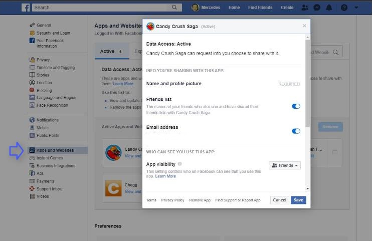Click Business Integrations sidebar icon
This screenshot has width=372, height=241.
(x=32, y=165)
